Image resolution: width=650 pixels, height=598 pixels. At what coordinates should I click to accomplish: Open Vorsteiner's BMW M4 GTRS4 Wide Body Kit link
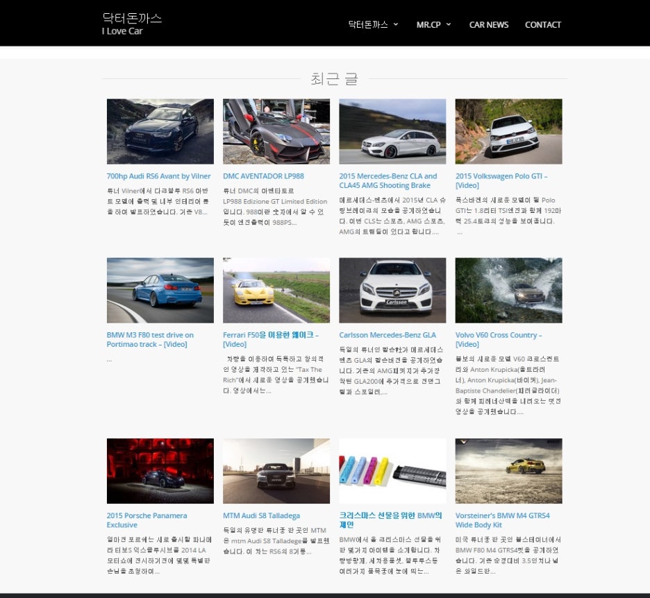502,520
